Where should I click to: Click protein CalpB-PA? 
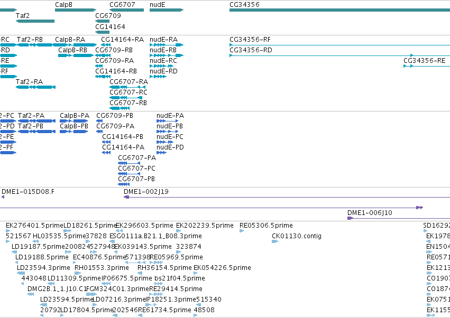[x=75, y=116]
